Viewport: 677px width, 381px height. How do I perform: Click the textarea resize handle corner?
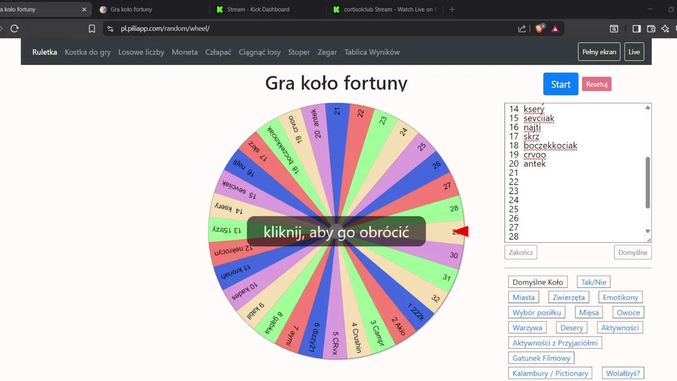(x=648, y=239)
